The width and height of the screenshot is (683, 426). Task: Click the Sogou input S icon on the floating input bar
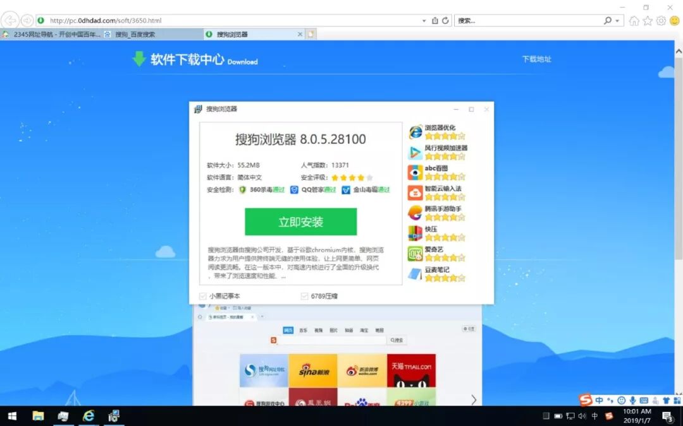point(586,399)
